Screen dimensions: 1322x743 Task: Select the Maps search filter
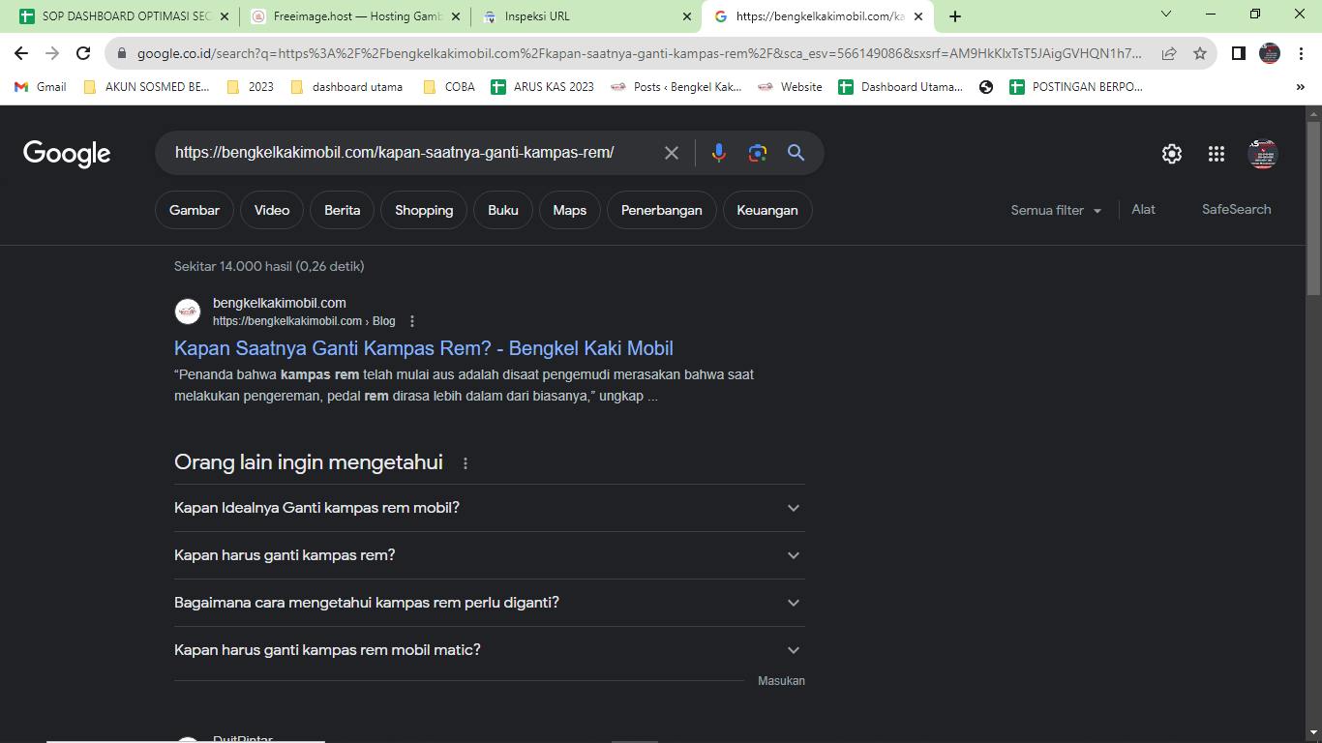click(x=570, y=210)
